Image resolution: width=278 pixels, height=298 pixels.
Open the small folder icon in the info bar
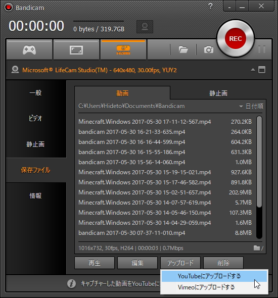[256, 248]
